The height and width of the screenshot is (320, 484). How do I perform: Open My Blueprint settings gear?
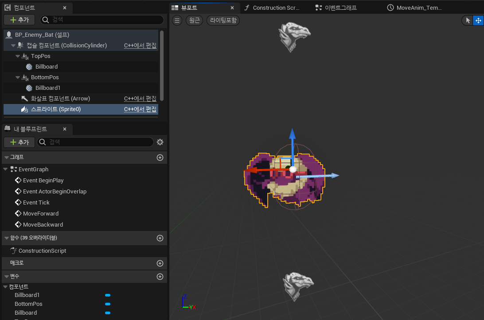point(160,142)
